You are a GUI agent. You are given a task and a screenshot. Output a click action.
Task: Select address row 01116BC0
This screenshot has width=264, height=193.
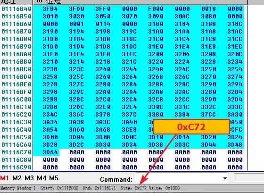click(x=16, y=69)
